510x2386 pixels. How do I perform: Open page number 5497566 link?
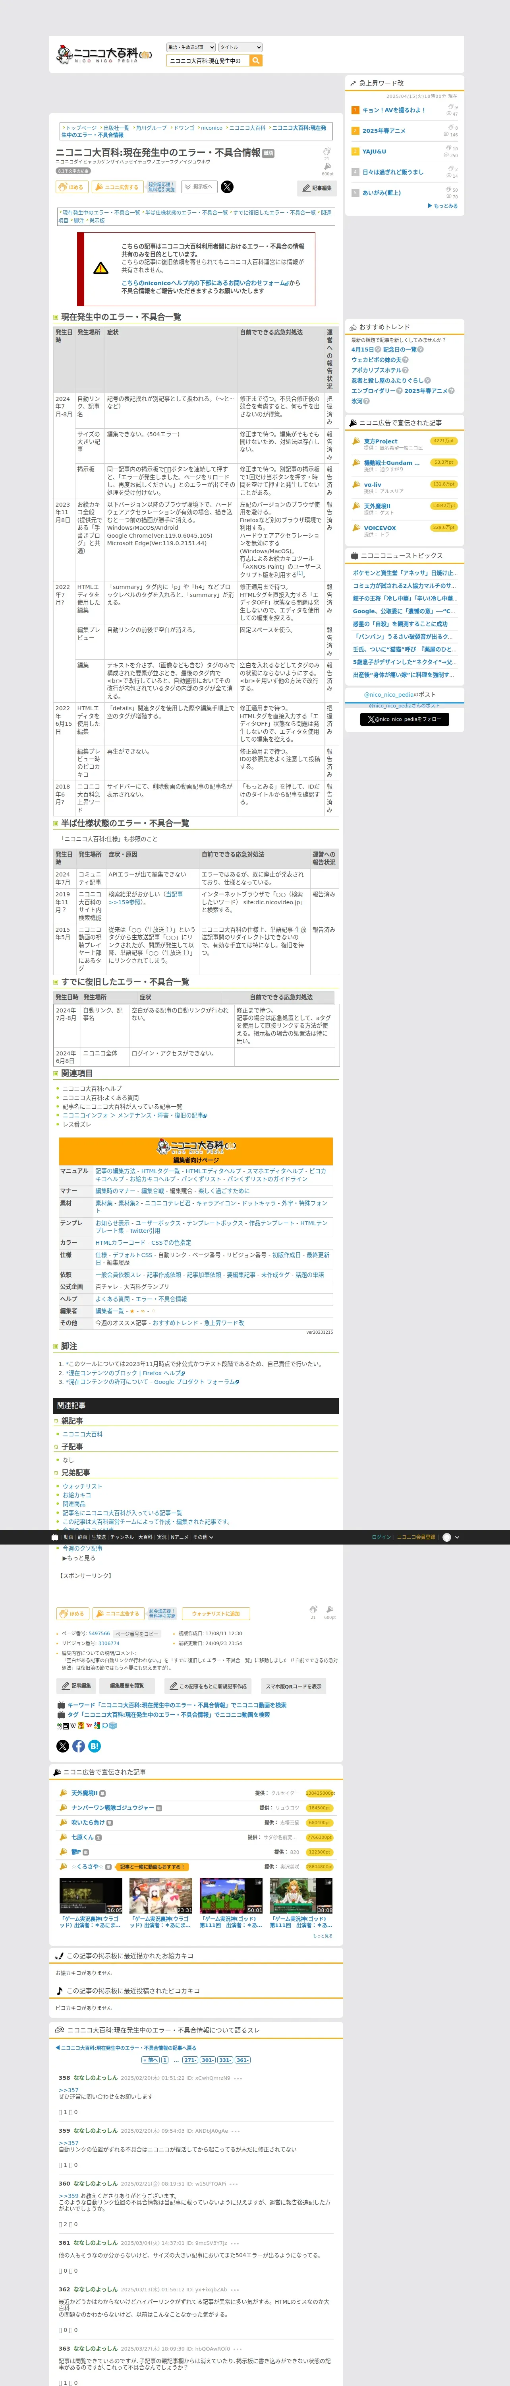tap(99, 1634)
